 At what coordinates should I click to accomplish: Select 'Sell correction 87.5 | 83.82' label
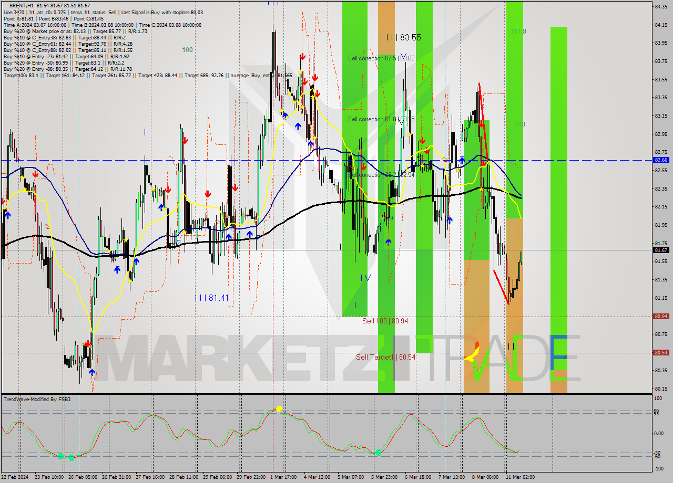381,58
